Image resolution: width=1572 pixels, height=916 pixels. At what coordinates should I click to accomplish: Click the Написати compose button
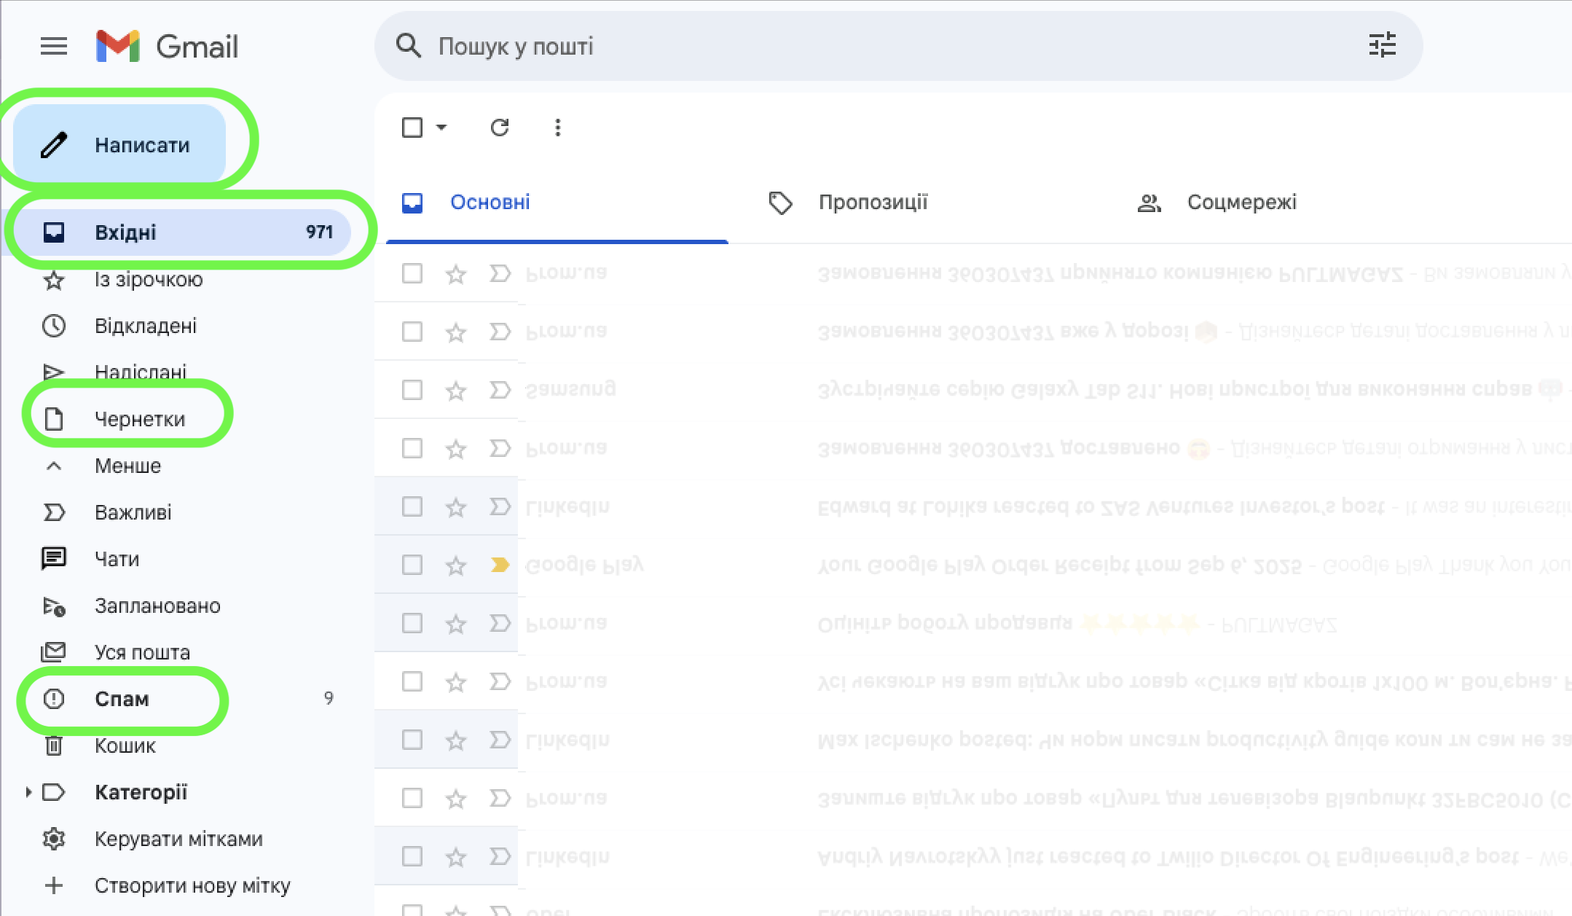[x=120, y=144]
